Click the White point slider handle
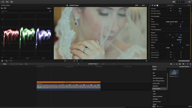 (173, 37)
